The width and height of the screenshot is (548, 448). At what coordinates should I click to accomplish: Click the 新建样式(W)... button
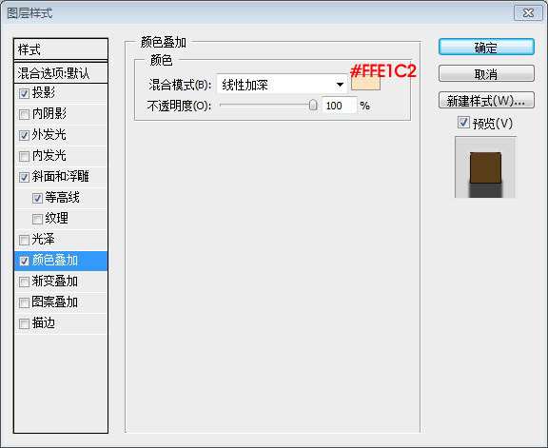coord(486,100)
